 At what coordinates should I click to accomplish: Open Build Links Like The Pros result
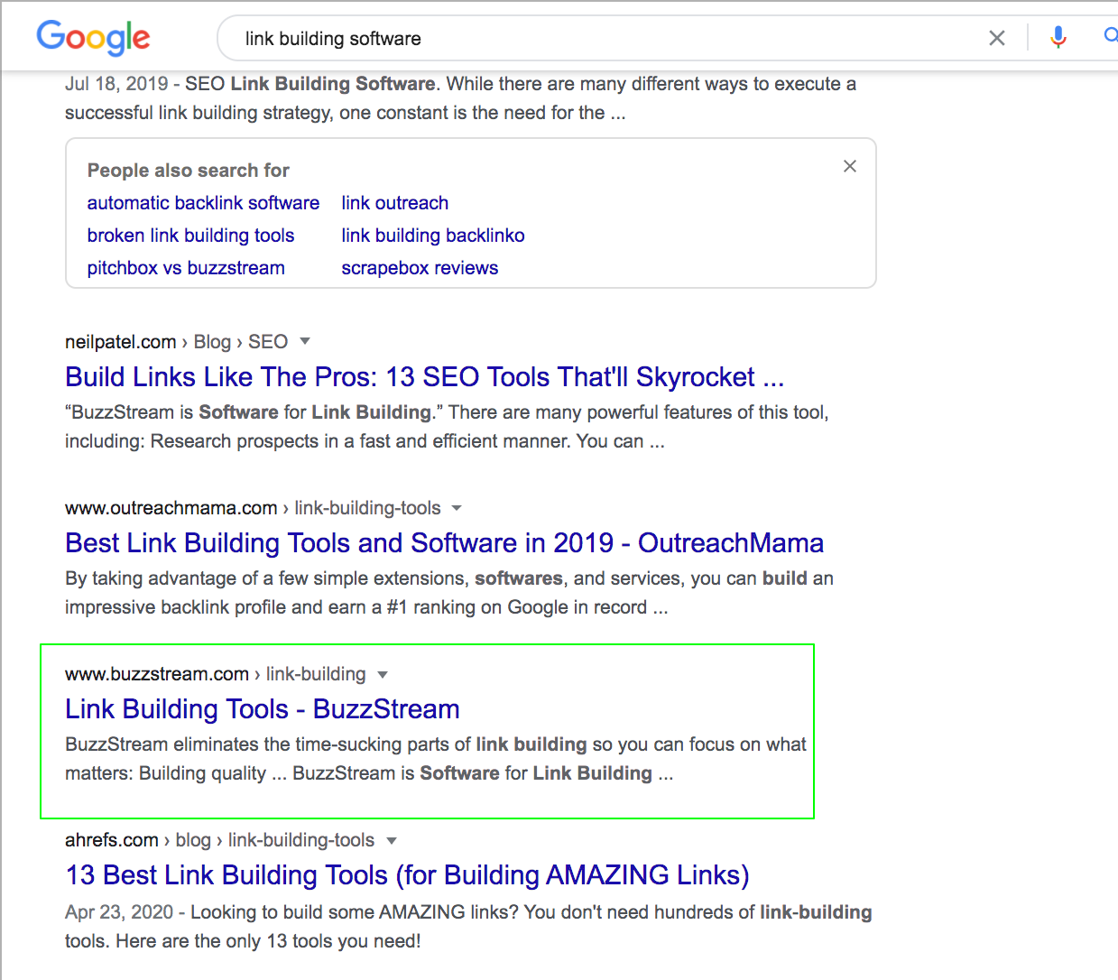(x=424, y=376)
